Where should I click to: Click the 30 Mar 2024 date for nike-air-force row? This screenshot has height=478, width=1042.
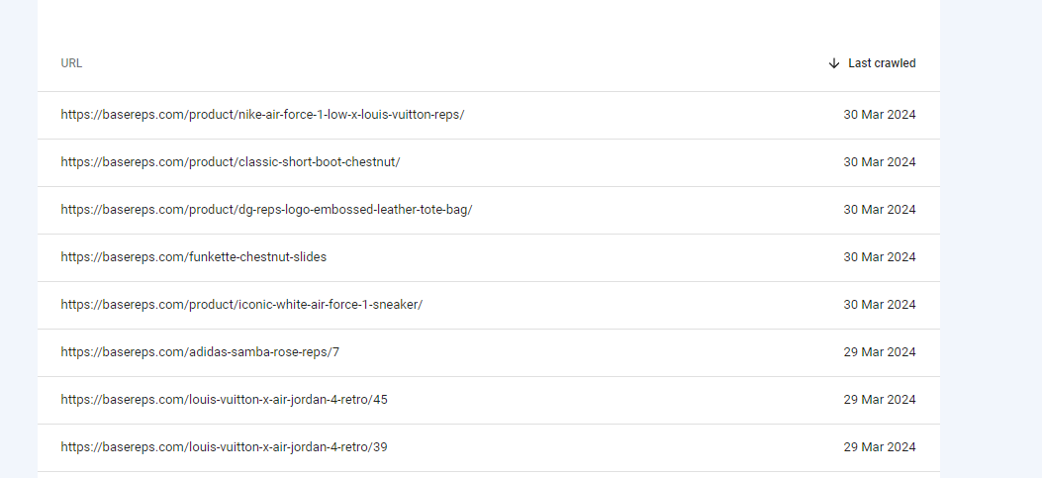pos(879,115)
